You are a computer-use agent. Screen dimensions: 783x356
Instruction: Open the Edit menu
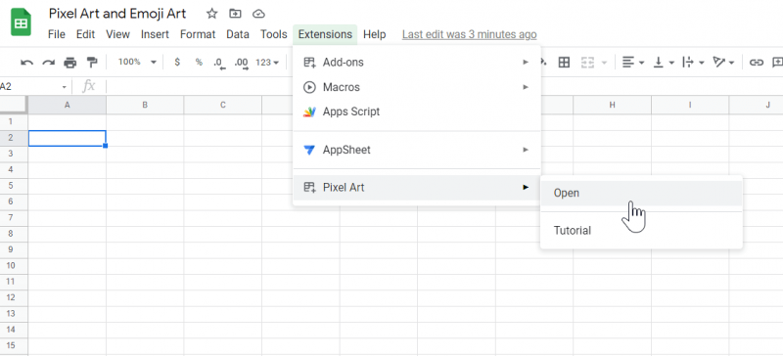[x=85, y=34]
